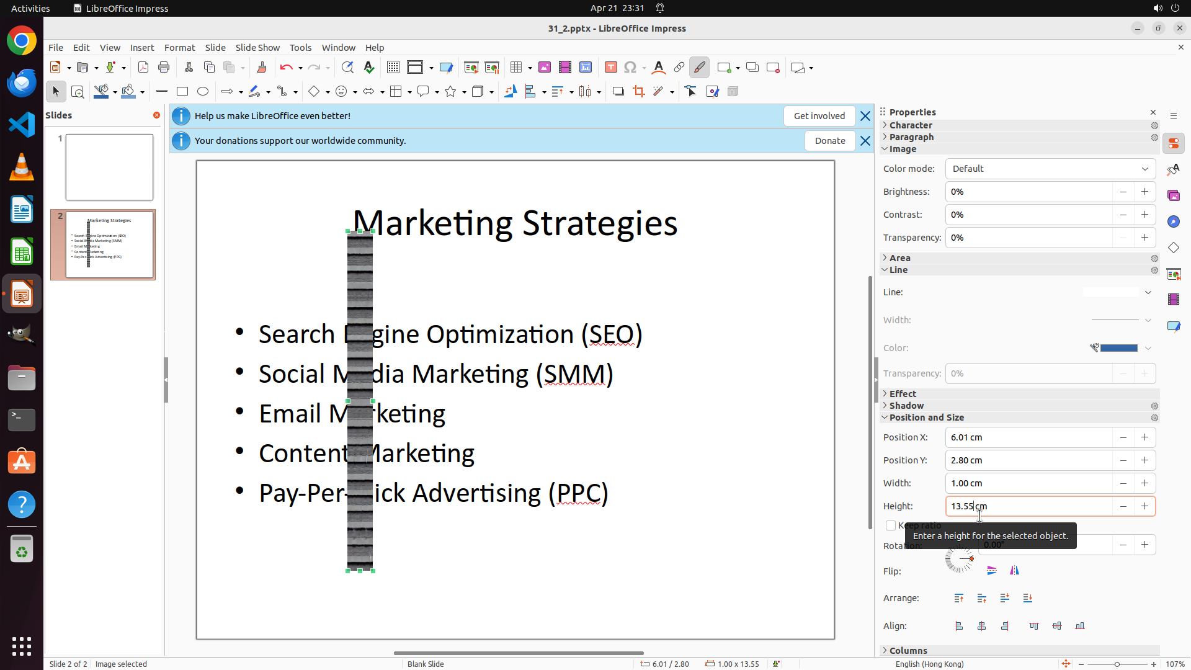
Task: Expand the Character section
Action: pyautogui.click(x=910, y=125)
